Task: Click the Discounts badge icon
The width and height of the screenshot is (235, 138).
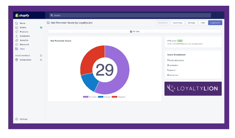Action: tap(17, 44)
